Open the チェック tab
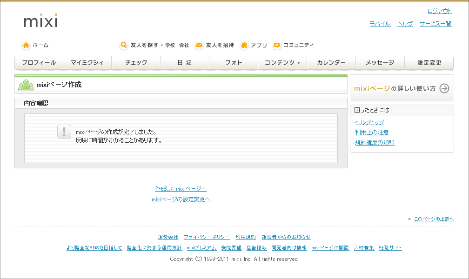The width and height of the screenshot is (469, 279). pos(136,62)
